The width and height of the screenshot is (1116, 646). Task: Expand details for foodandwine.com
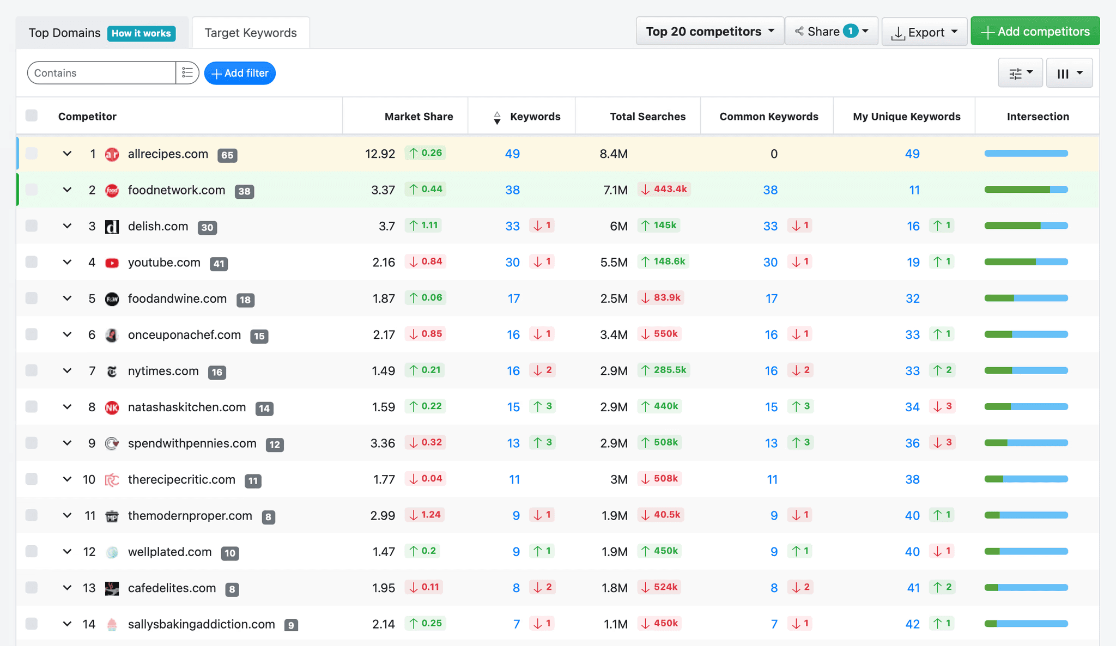point(67,298)
